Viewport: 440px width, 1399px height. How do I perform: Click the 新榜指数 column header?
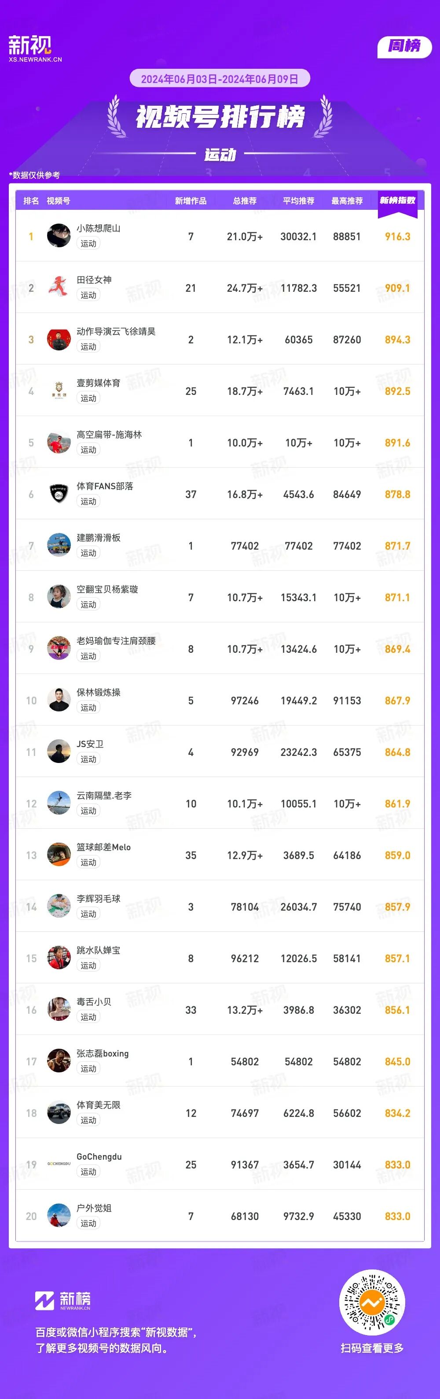tap(397, 201)
